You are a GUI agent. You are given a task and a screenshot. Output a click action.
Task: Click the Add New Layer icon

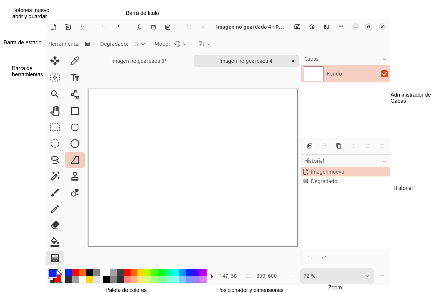[310, 146]
